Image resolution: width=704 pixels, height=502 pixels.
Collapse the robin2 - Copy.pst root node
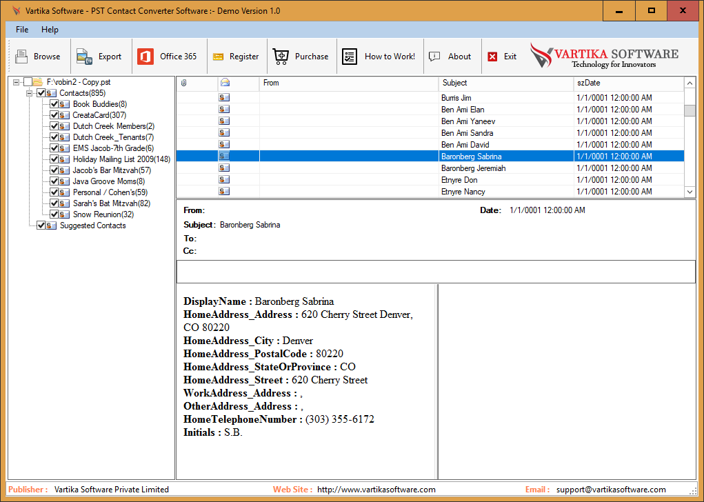(16, 82)
